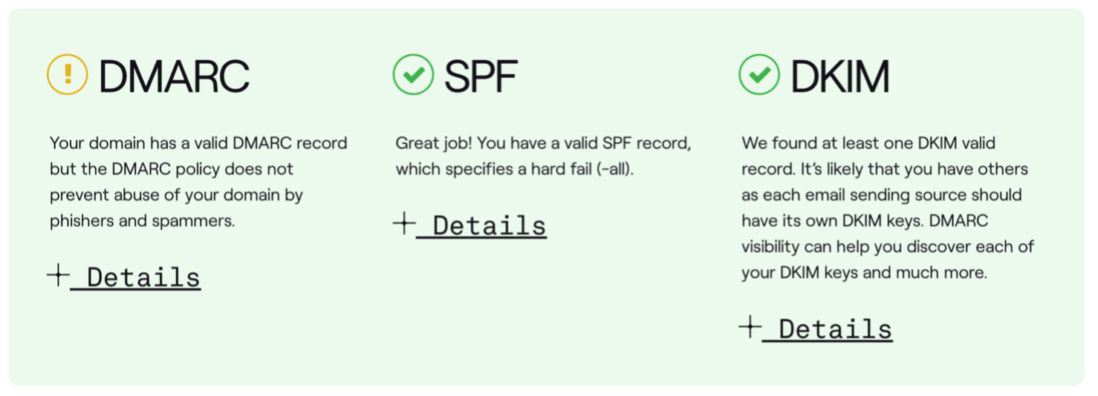The image size is (1098, 396).
Task: Click the 'Great job!' text under SPF
Action: coord(432,143)
